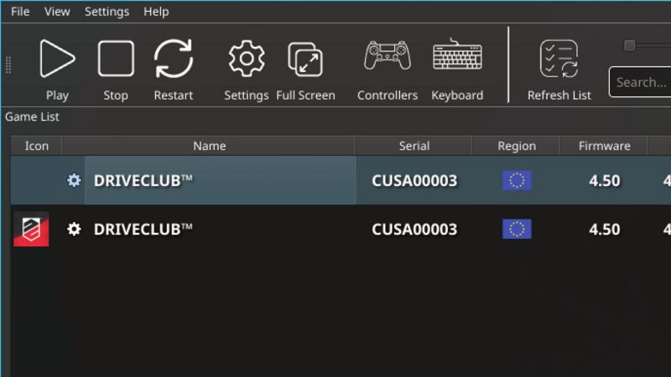This screenshot has height=377, width=671.
Task: Restart the emulation with the Restart icon
Action: [174, 59]
